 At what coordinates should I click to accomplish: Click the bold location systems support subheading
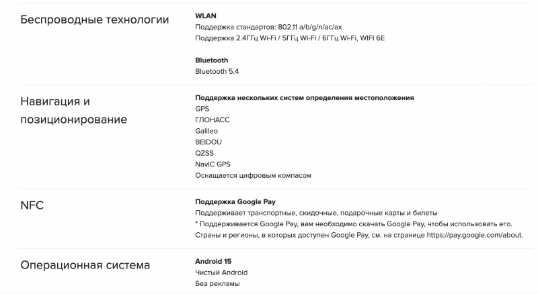(304, 97)
